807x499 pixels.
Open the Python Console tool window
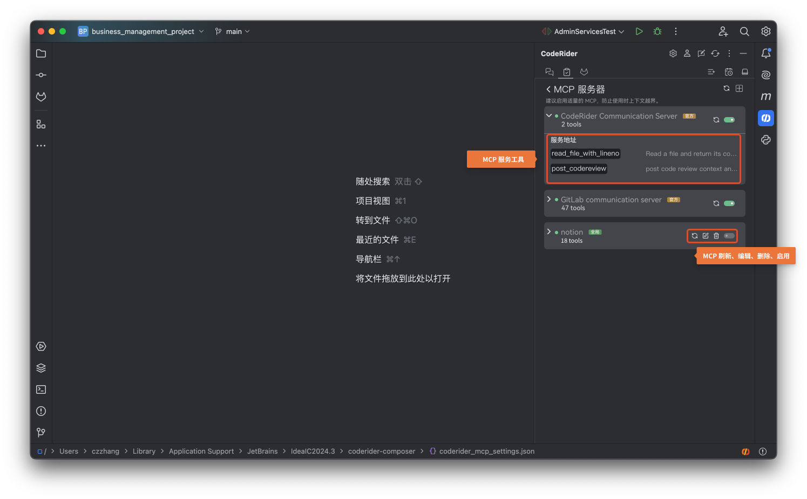click(766, 140)
